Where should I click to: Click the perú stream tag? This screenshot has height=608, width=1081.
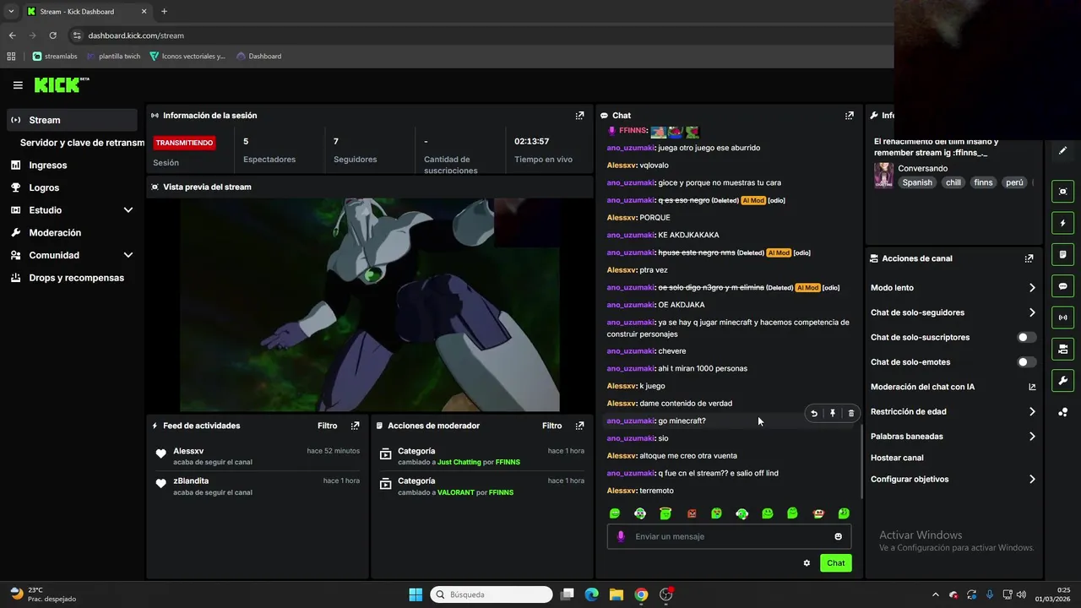[1014, 182]
